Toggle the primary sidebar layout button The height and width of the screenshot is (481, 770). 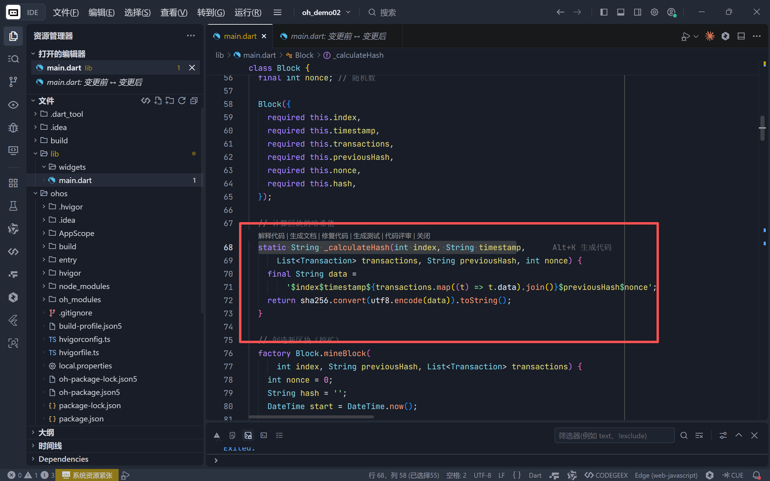604,12
